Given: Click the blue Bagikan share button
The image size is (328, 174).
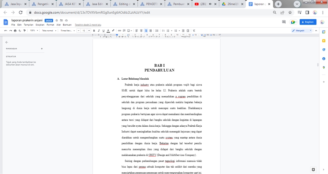Looking at the screenshot, I should [308, 22].
